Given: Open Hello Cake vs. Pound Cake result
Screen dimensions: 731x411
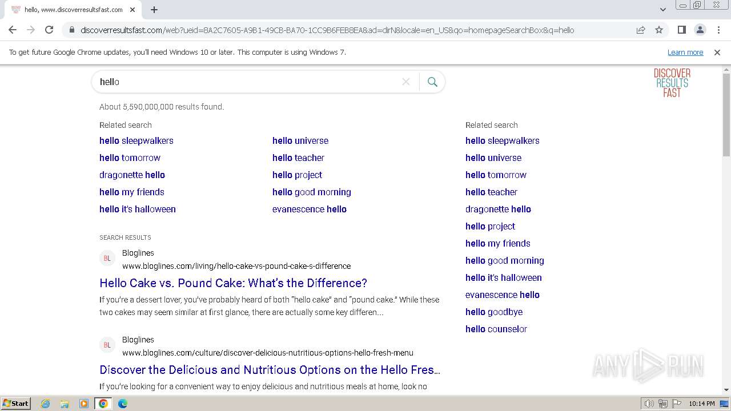Looking at the screenshot, I should [x=233, y=283].
